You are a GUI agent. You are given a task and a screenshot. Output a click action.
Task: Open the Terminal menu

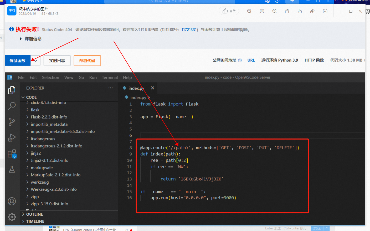(110, 77)
